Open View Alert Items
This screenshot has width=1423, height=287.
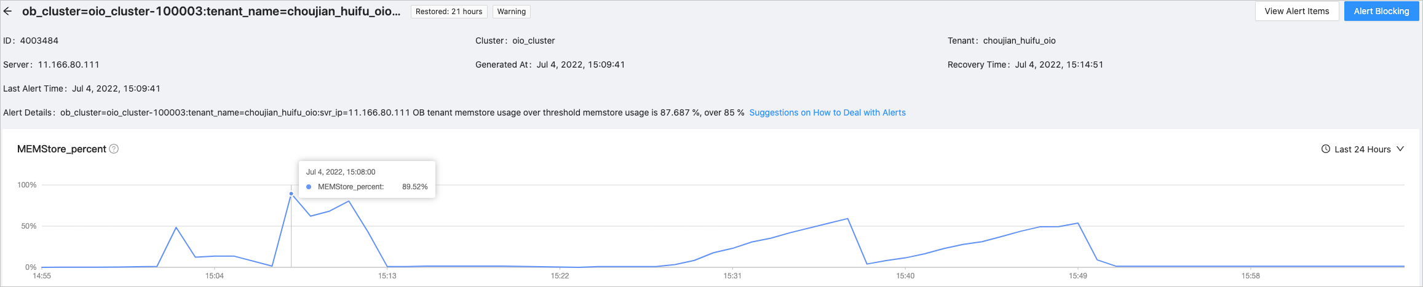1296,11
